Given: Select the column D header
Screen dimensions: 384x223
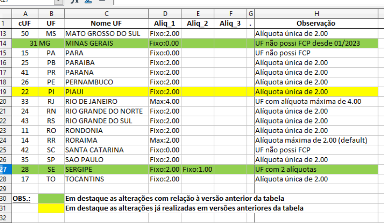Looking at the screenshot, I should click(x=165, y=14).
